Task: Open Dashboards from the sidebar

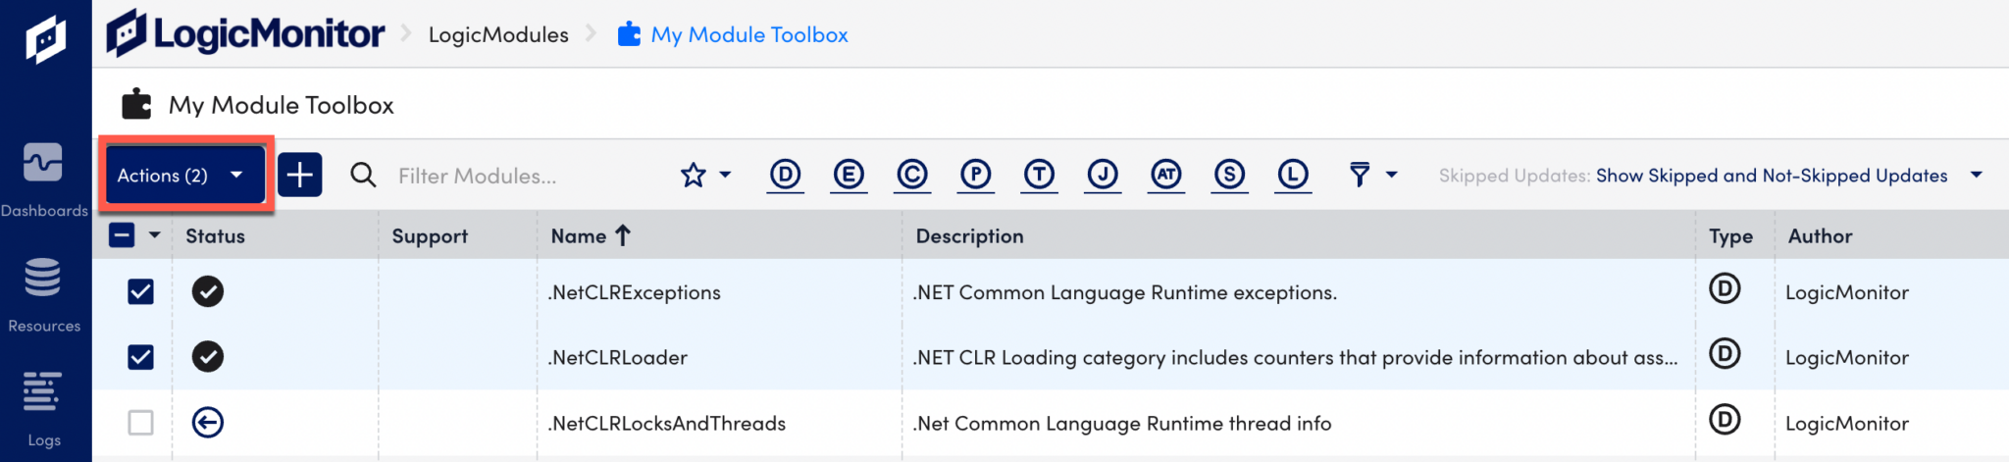Action: (44, 179)
